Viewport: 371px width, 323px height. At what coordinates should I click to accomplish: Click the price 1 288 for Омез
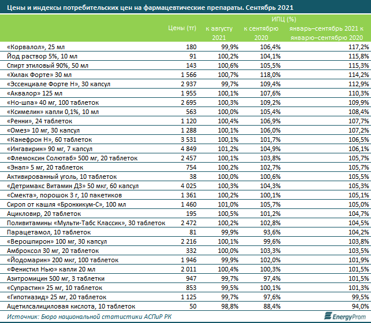pyautogui.click(x=189, y=130)
